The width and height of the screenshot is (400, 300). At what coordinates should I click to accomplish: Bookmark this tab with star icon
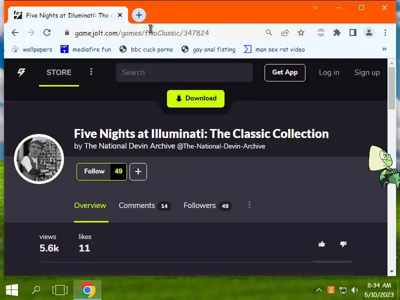301,32
